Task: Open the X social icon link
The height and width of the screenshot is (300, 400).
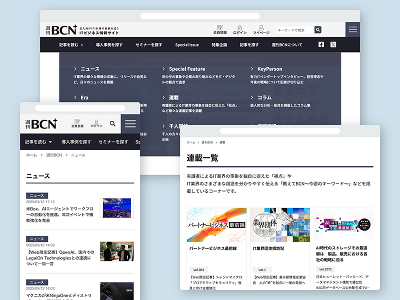Action: 333,44
